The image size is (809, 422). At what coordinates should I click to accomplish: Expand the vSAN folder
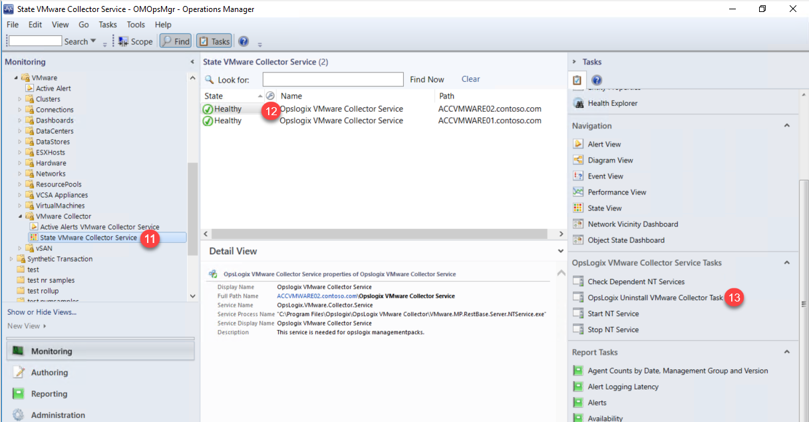click(x=20, y=248)
